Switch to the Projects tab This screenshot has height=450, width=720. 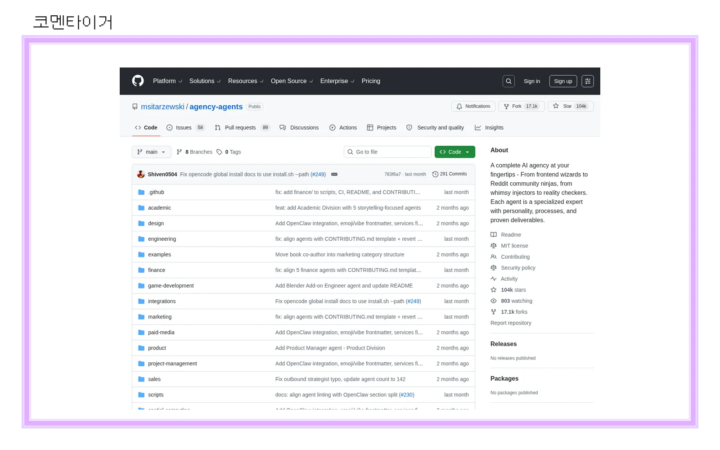coord(382,128)
